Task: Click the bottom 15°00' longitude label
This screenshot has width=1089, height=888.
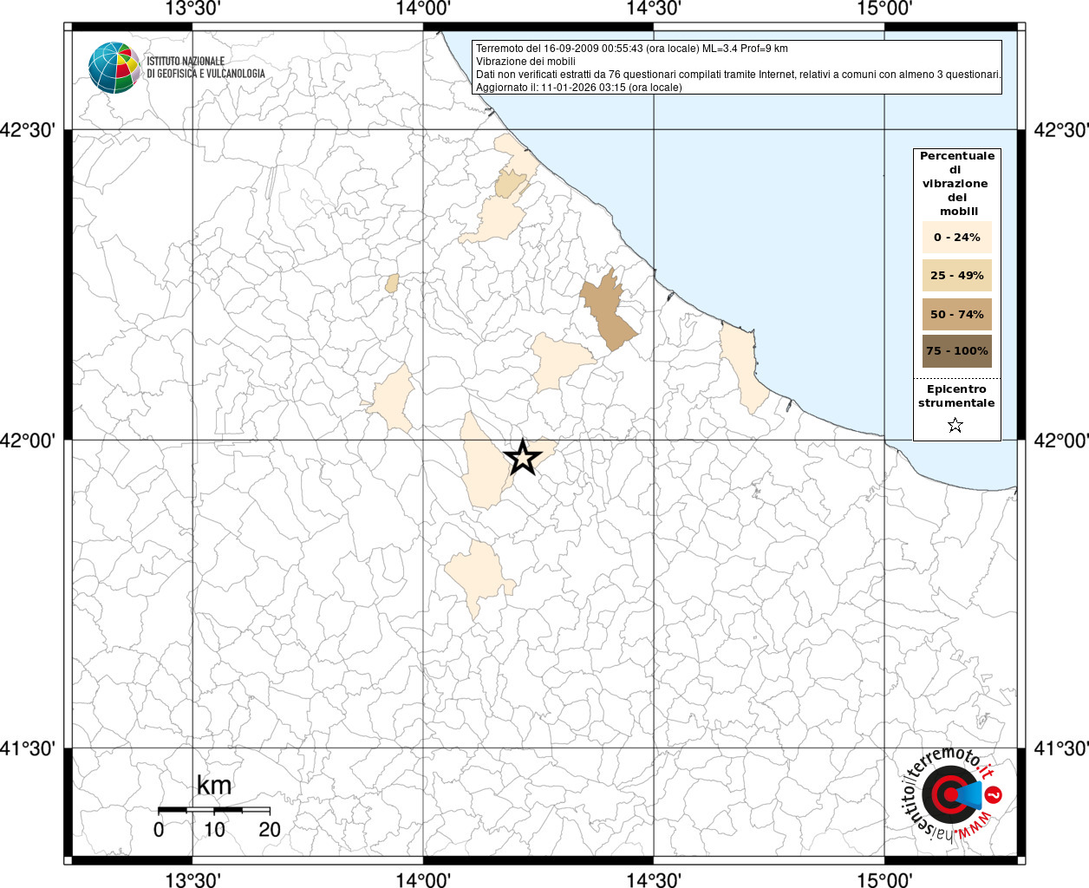Action: click(x=884, y=880)
